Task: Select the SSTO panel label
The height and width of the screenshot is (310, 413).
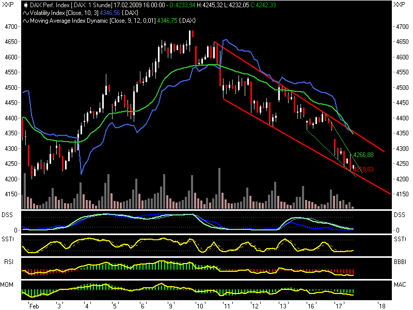Action: [7, 239]
